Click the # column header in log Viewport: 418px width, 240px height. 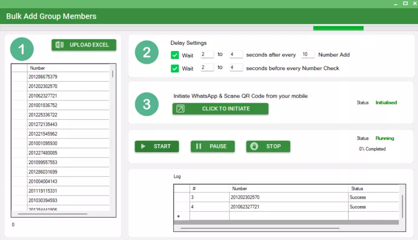click(209, 189)
